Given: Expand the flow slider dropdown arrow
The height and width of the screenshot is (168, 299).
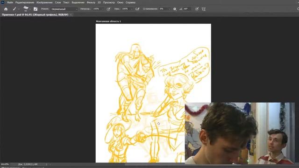Looking at the screenshot, I should (x=131, y=9).
